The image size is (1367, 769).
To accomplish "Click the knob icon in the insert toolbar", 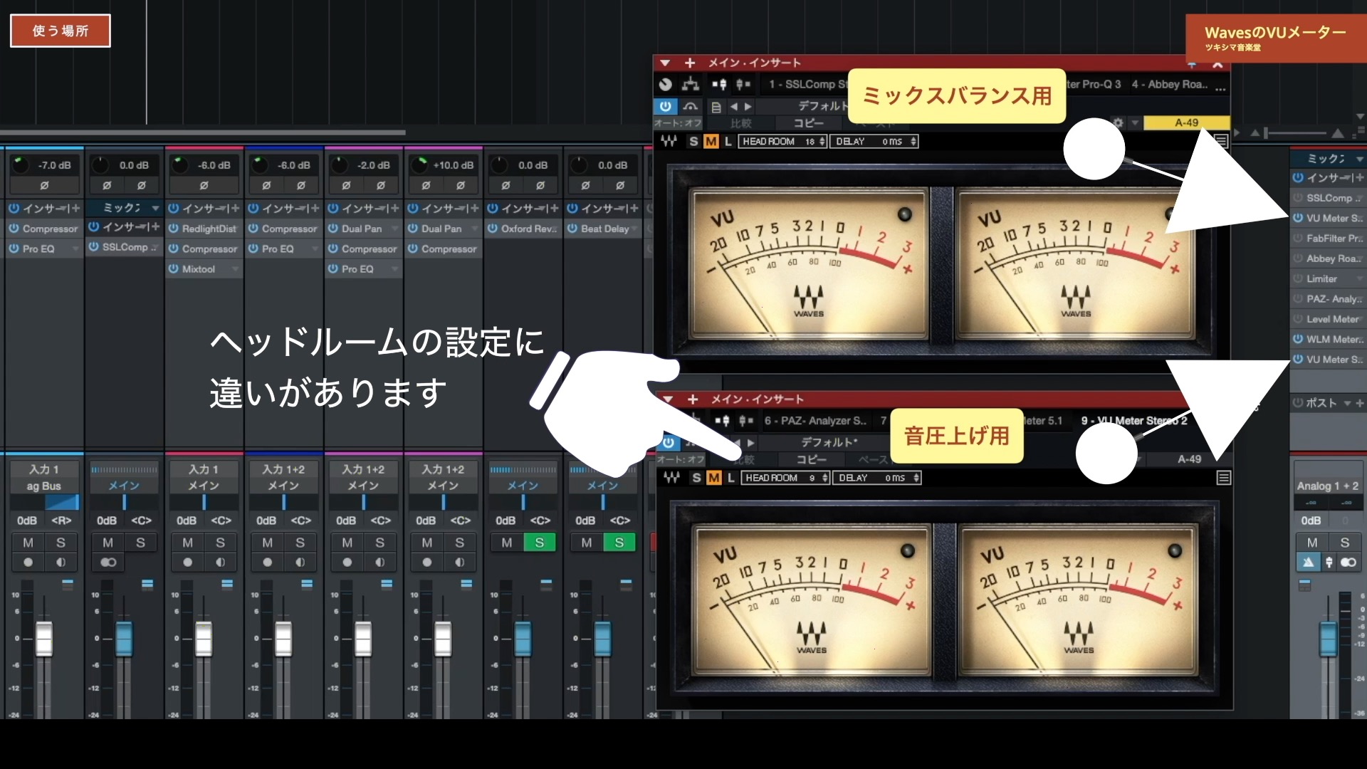I will (665, 84).
